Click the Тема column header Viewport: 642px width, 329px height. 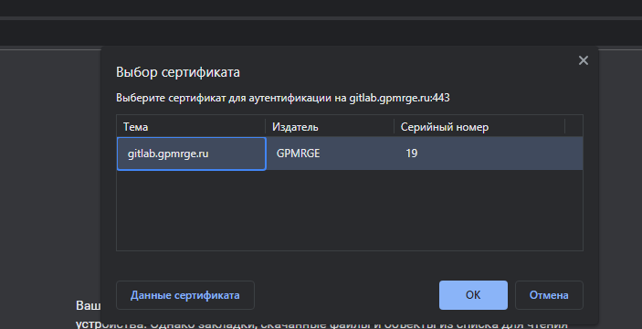tap(191, 127)
